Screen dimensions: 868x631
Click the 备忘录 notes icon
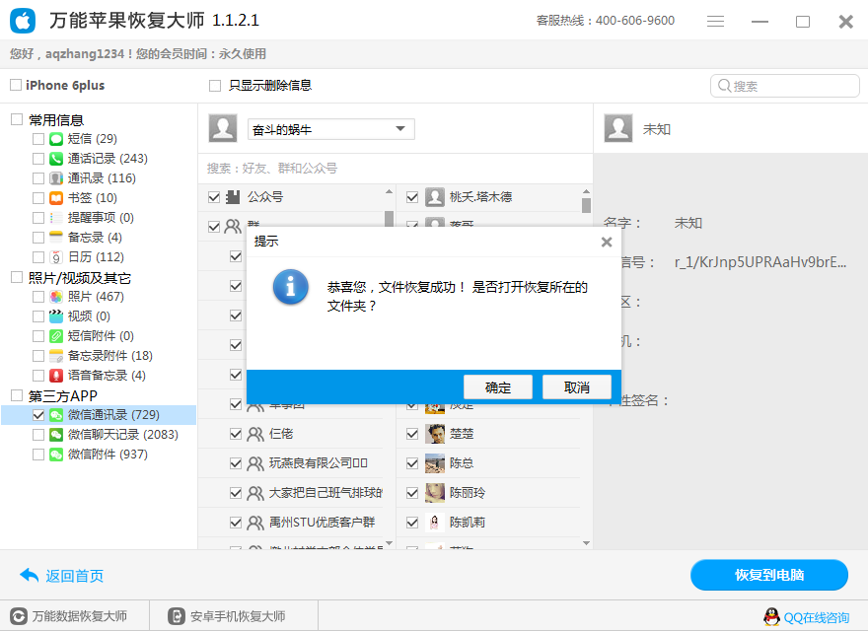click(56, 237)
